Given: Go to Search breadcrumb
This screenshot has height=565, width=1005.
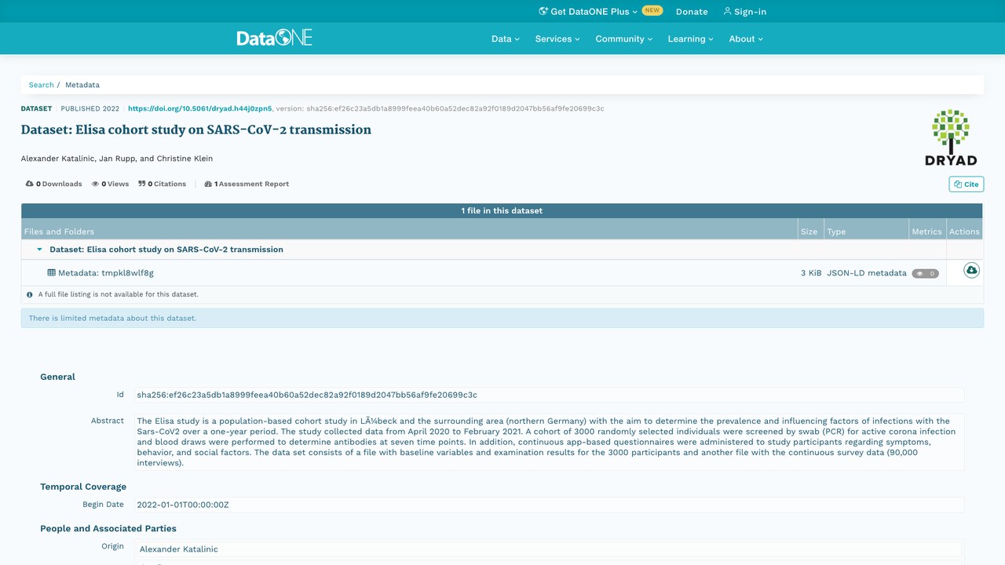Looking at the screenshot, I should 42,85.
